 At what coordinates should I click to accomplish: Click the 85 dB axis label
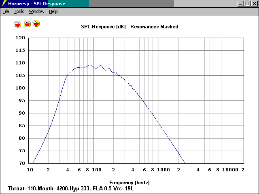tap(21, 126)
